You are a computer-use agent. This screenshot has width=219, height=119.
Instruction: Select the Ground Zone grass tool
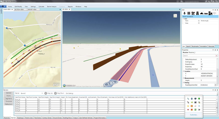[x=206, y=13]
